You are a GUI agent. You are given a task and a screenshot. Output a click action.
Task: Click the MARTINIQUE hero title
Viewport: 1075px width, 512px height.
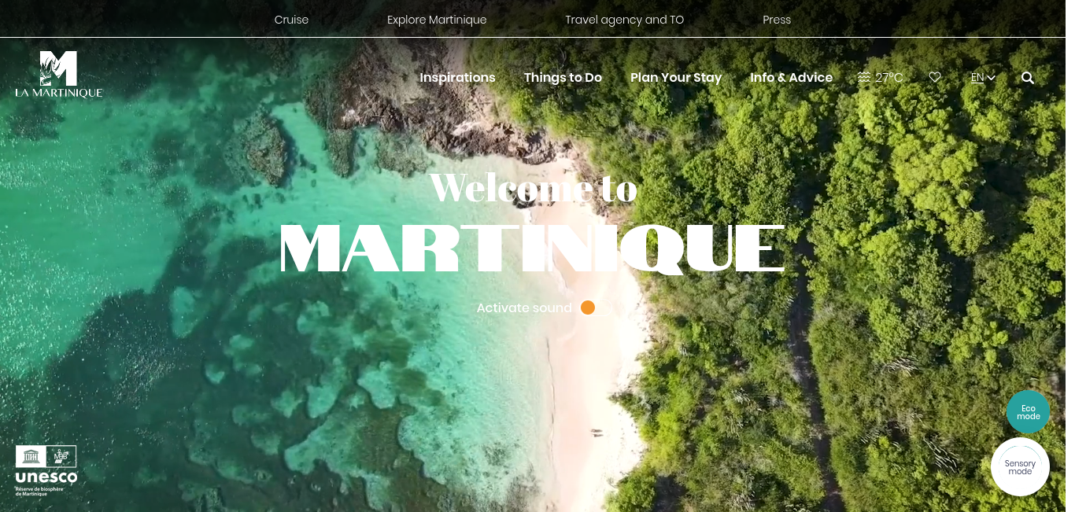point(533,249)
